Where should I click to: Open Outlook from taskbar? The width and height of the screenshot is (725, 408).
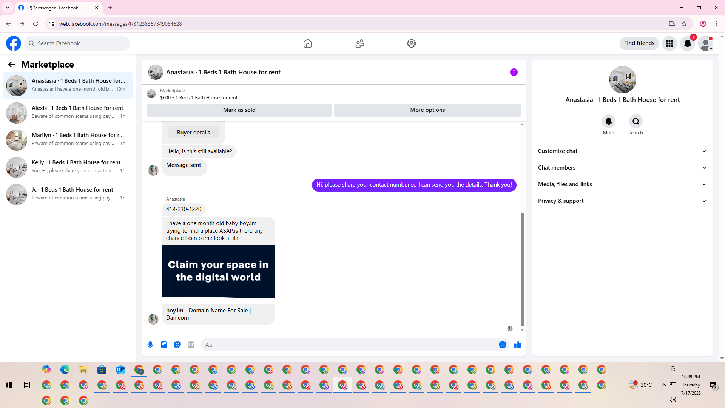point(120,369)
